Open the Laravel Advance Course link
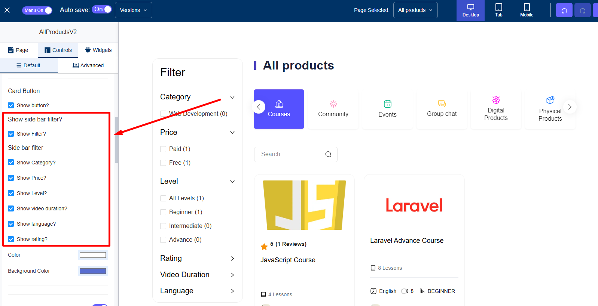This screenshot has height=306, width=598. (407, 241)
